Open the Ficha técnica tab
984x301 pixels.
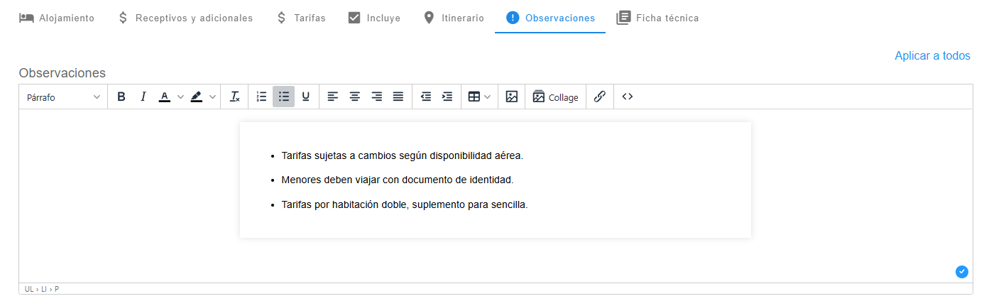(x=657, y=18)
